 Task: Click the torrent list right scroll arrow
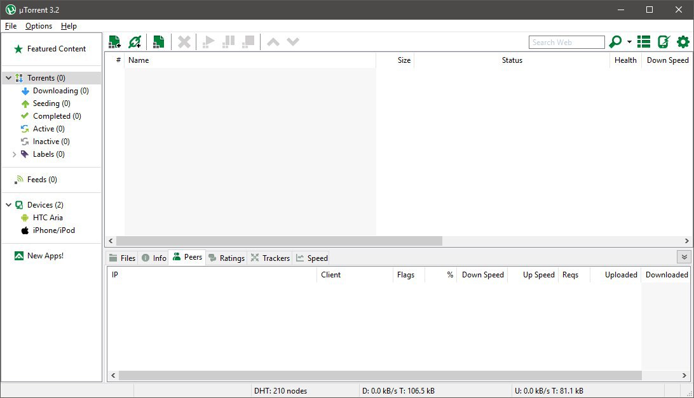tap(686, 241)
